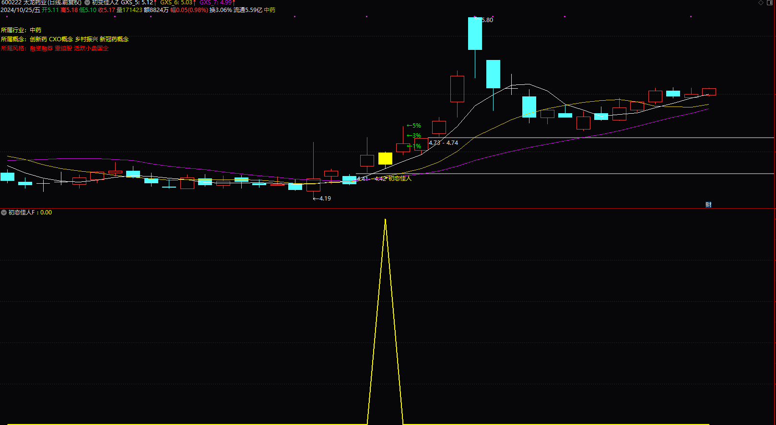Click the 流通5.59亿 float value
The image size is (776, 425).
[x=247, y=10]
